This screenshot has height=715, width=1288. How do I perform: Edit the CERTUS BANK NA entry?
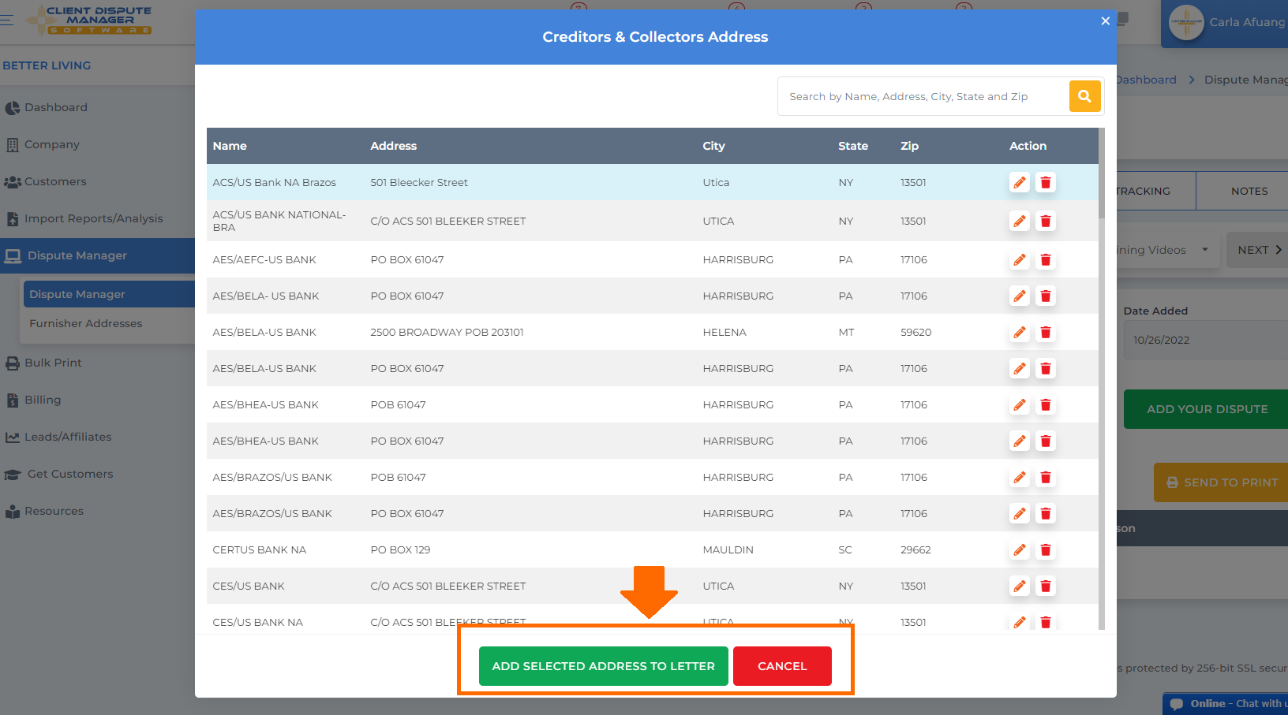click(1020, 549)
